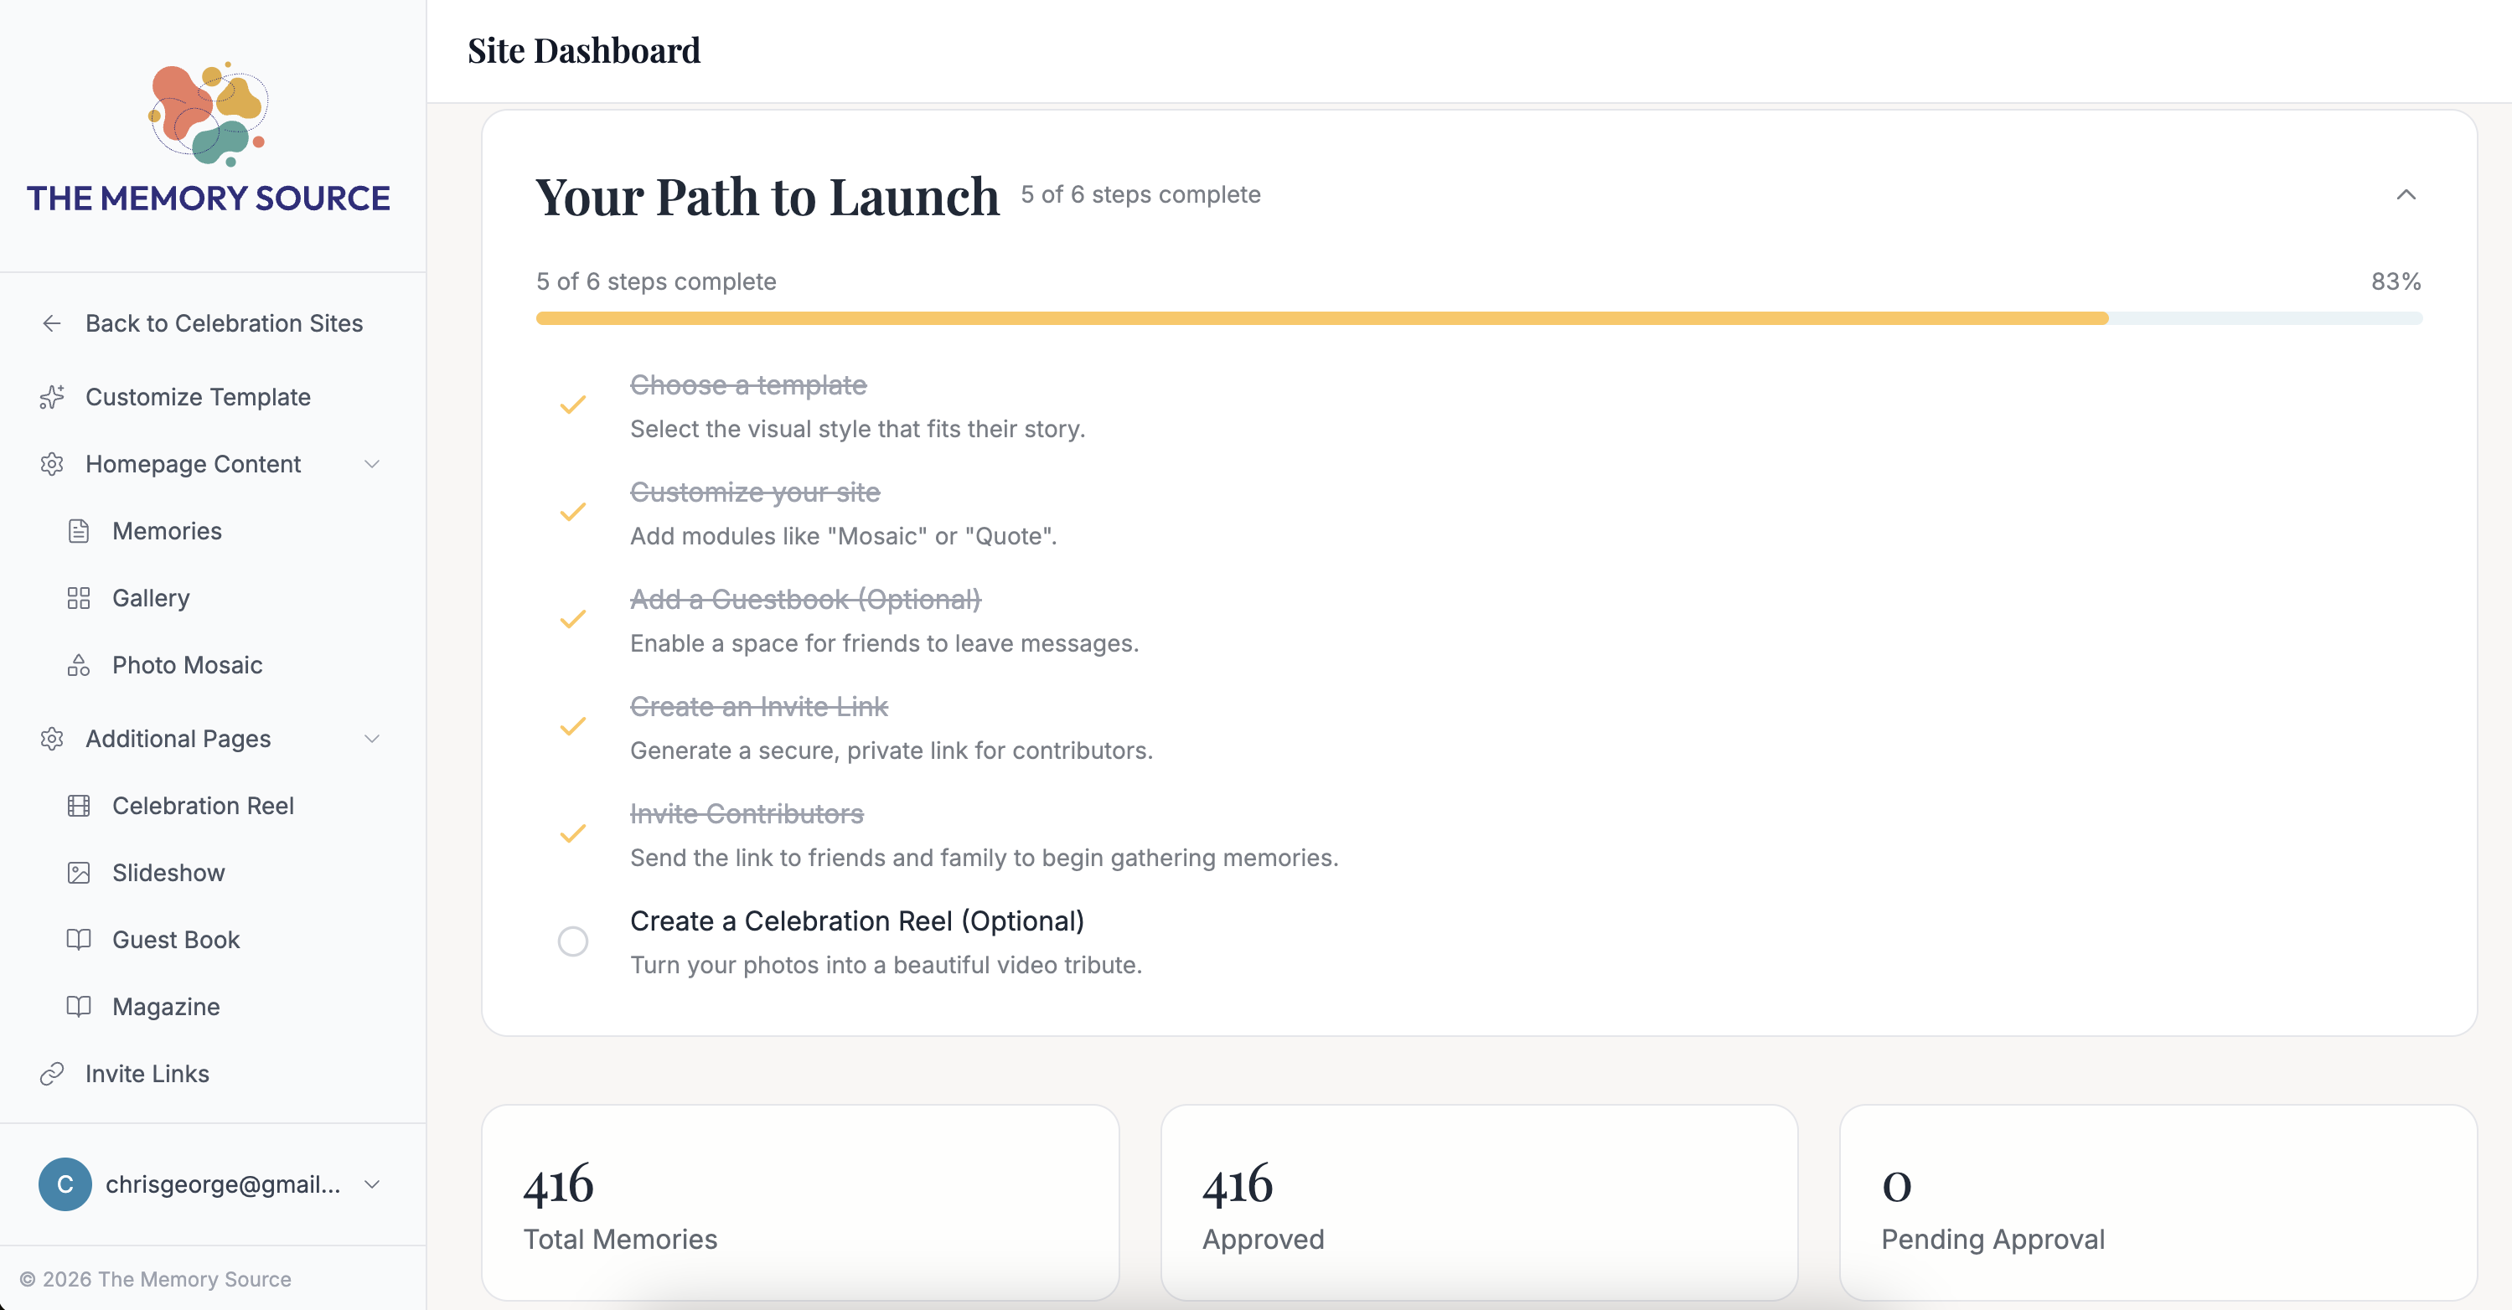Navigate back to Celebration Sites
Viewport: 2512px width, 1310px height.
(200, 322)
